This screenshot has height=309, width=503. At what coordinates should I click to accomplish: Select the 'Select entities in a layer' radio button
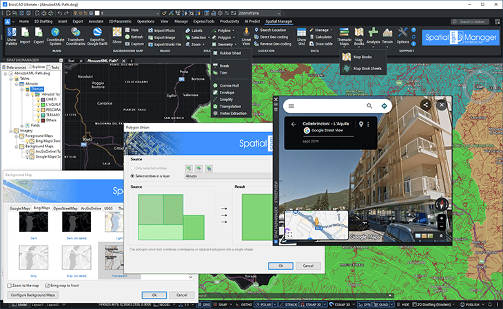pyautogui.click(x=133, y=176)
